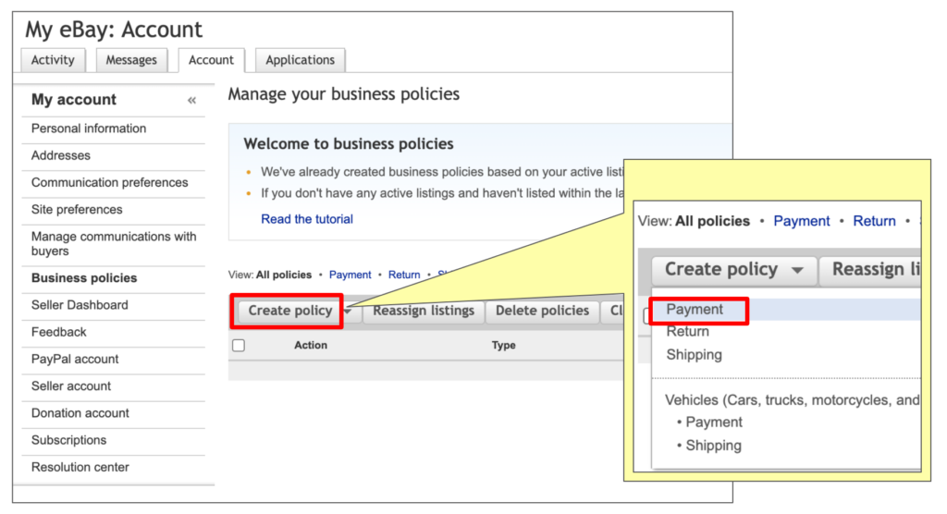The width and height of the screenshot is (947, 514).
Task: Choose Vehicles Shipping bullet in the menu
Action: 713,446
